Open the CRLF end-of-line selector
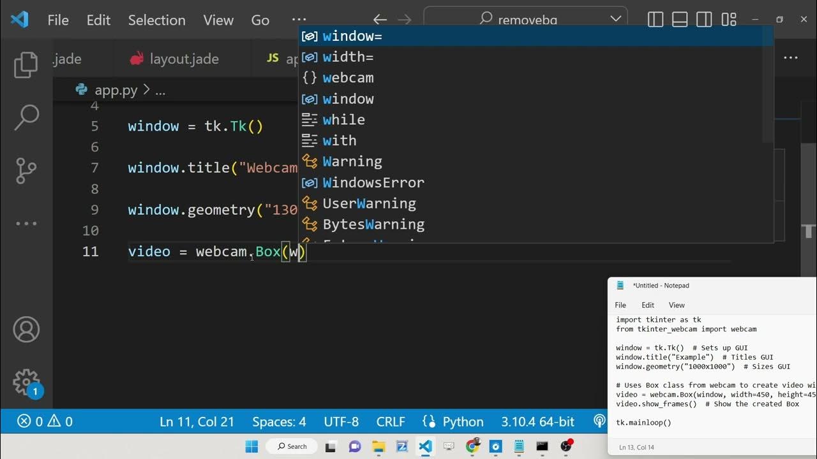817x459 pixels. [391, 421]
